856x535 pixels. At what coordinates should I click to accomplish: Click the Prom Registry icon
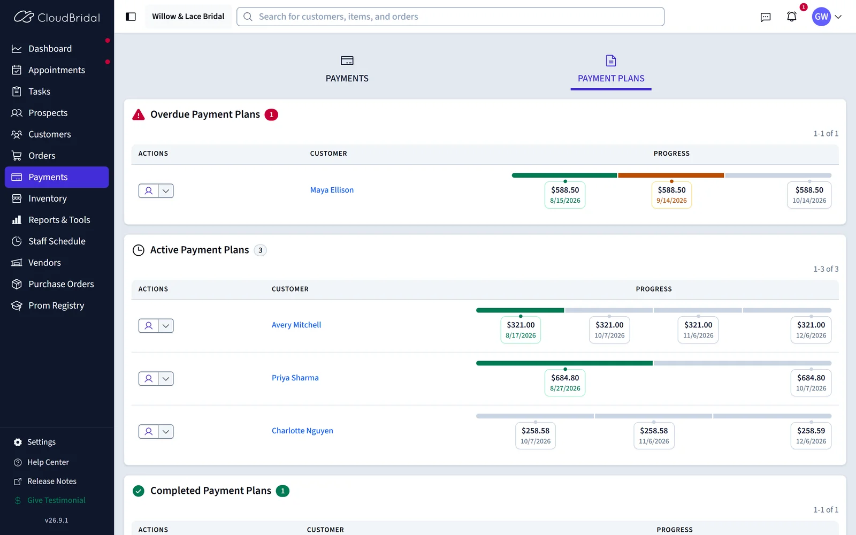tap(17, 305)
